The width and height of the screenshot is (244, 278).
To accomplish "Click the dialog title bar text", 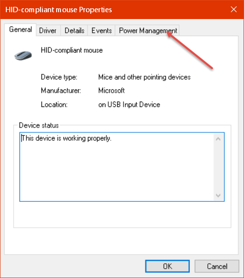I will (x=59, y=10).
